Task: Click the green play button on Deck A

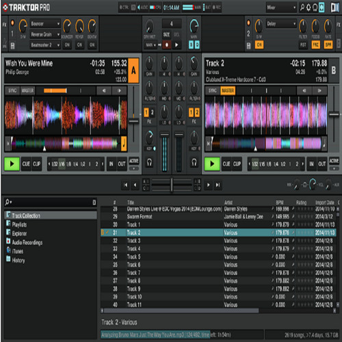Action: pyautogui.click(x=12, y=163)
